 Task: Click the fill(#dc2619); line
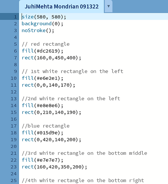42,51
